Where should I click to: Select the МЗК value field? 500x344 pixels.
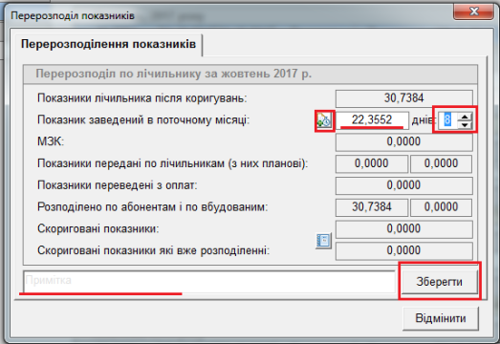pyautogui.click(x=404, y=141)
